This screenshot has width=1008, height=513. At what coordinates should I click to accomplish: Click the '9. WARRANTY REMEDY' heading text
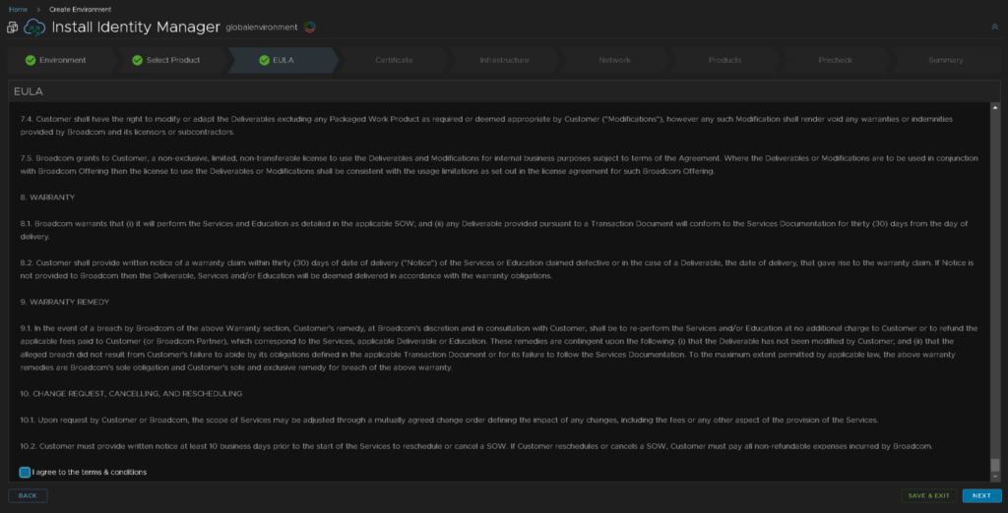tap(64, 302)
